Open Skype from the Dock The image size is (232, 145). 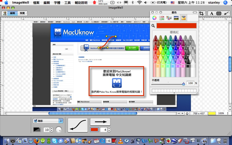55,141
